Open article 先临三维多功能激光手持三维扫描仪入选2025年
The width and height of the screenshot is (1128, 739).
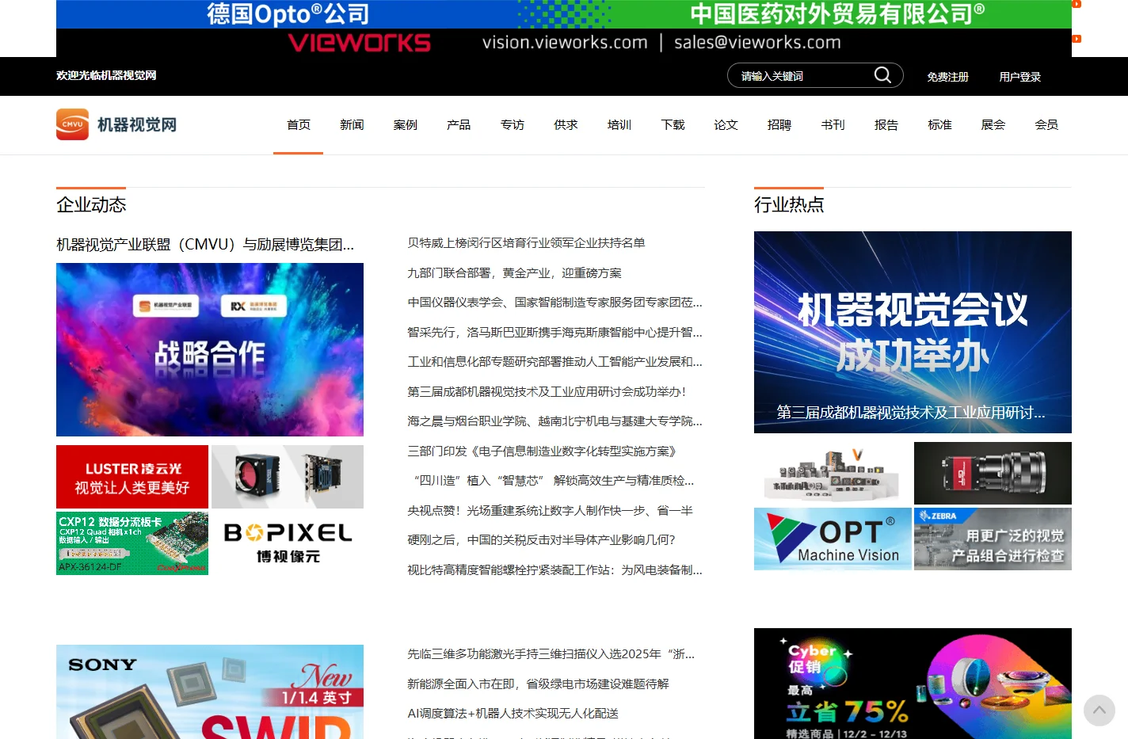click(551, 654)
